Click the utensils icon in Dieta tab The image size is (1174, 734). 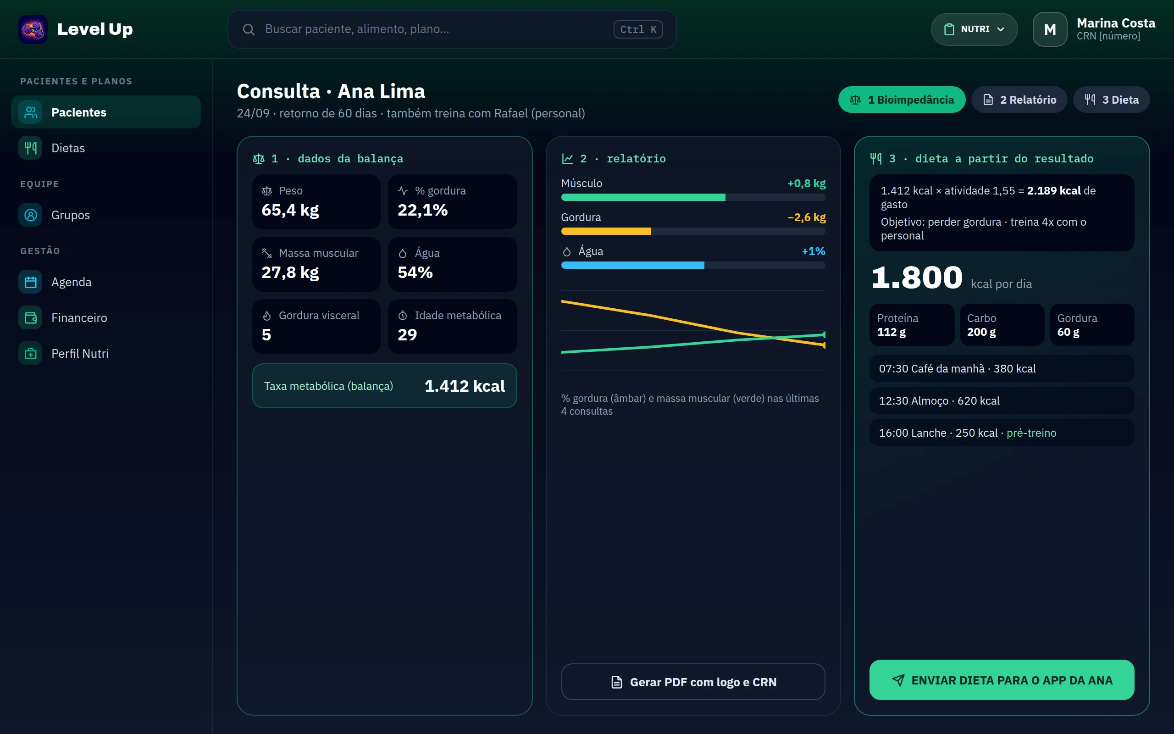(x=1090, y=100)
